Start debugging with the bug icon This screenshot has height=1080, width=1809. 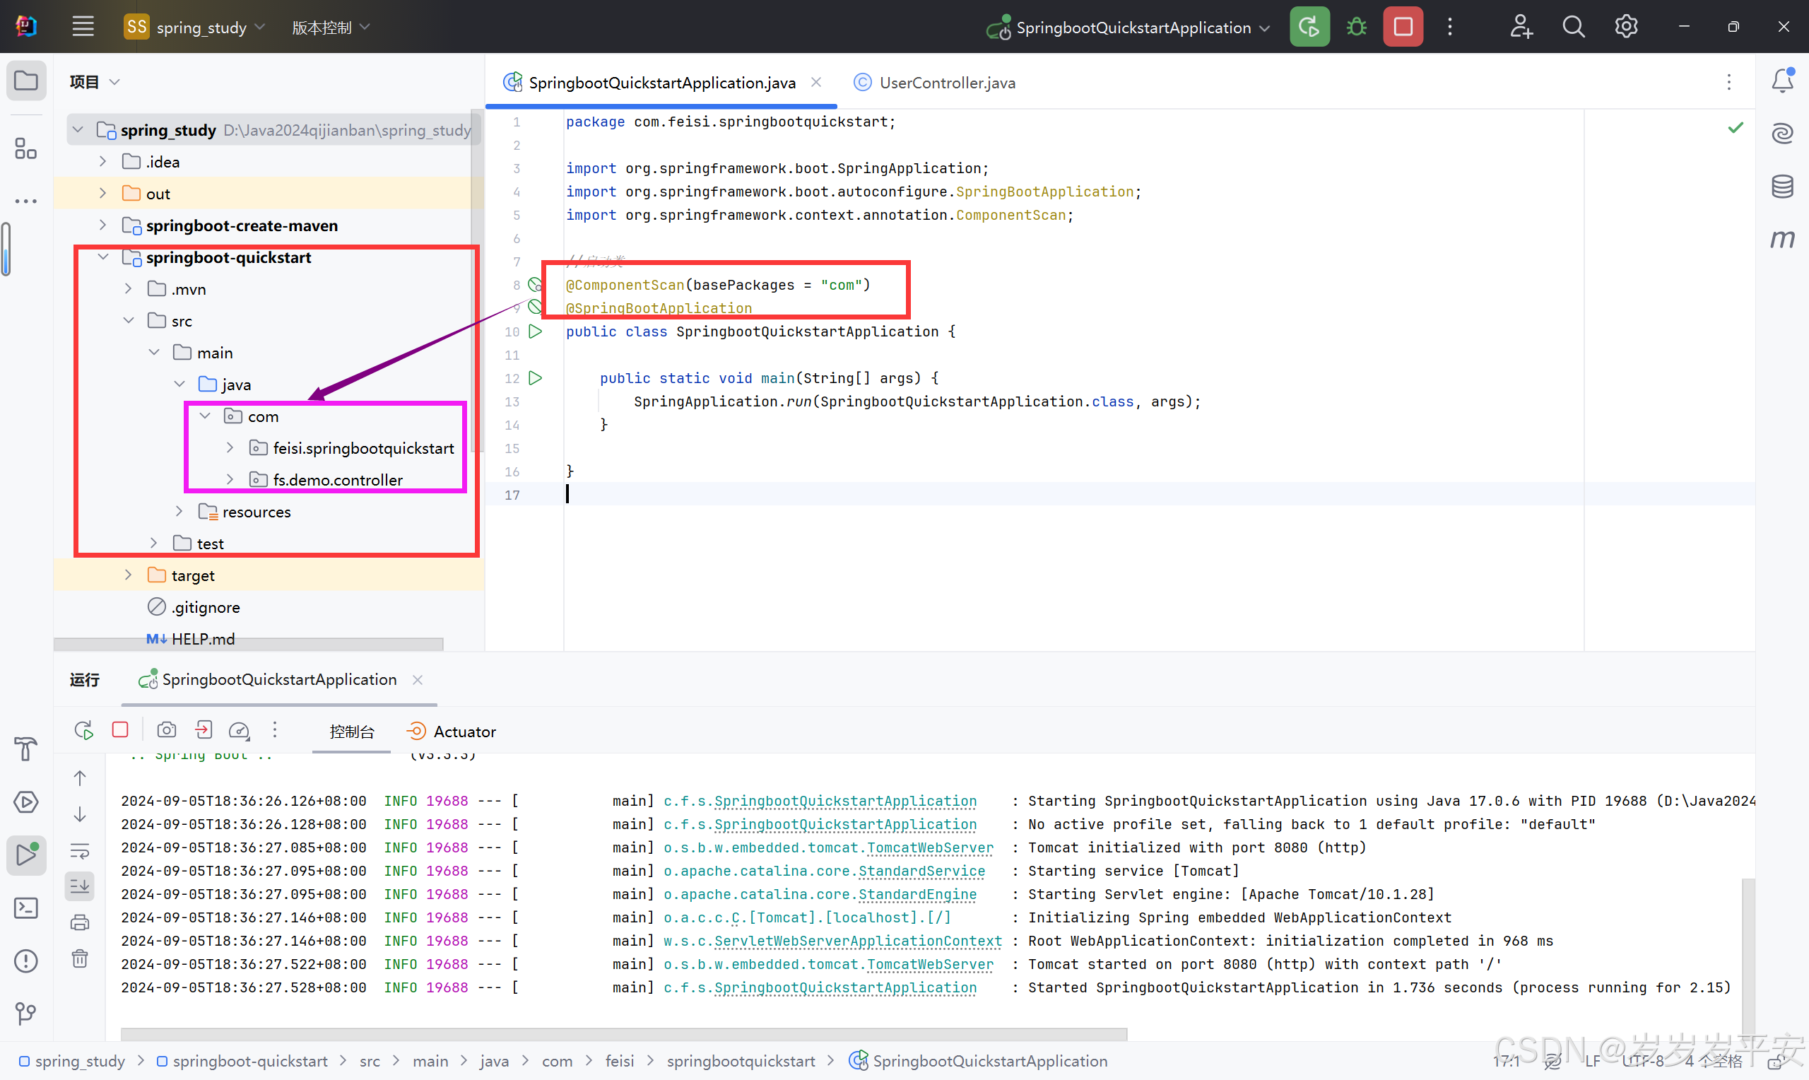(1356, 27)
